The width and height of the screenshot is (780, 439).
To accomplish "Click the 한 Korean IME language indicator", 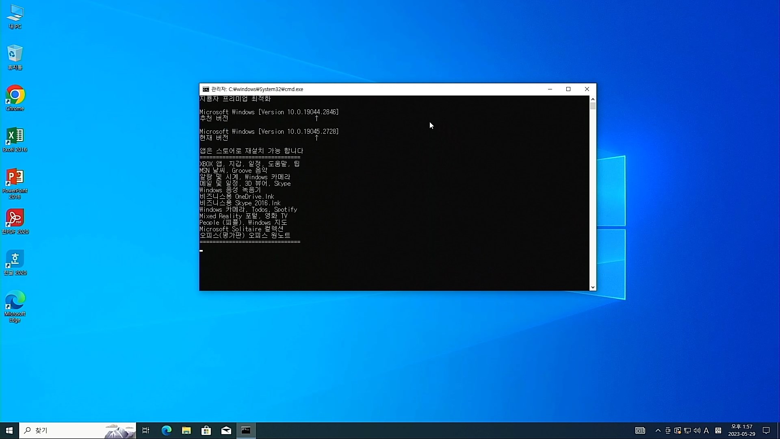I will (718, 430).
